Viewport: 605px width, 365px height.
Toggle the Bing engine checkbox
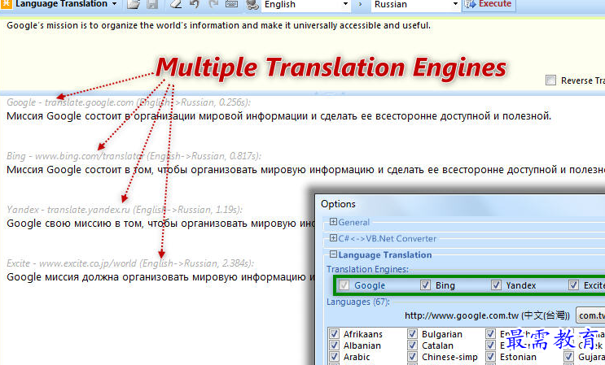pos(425,285)
